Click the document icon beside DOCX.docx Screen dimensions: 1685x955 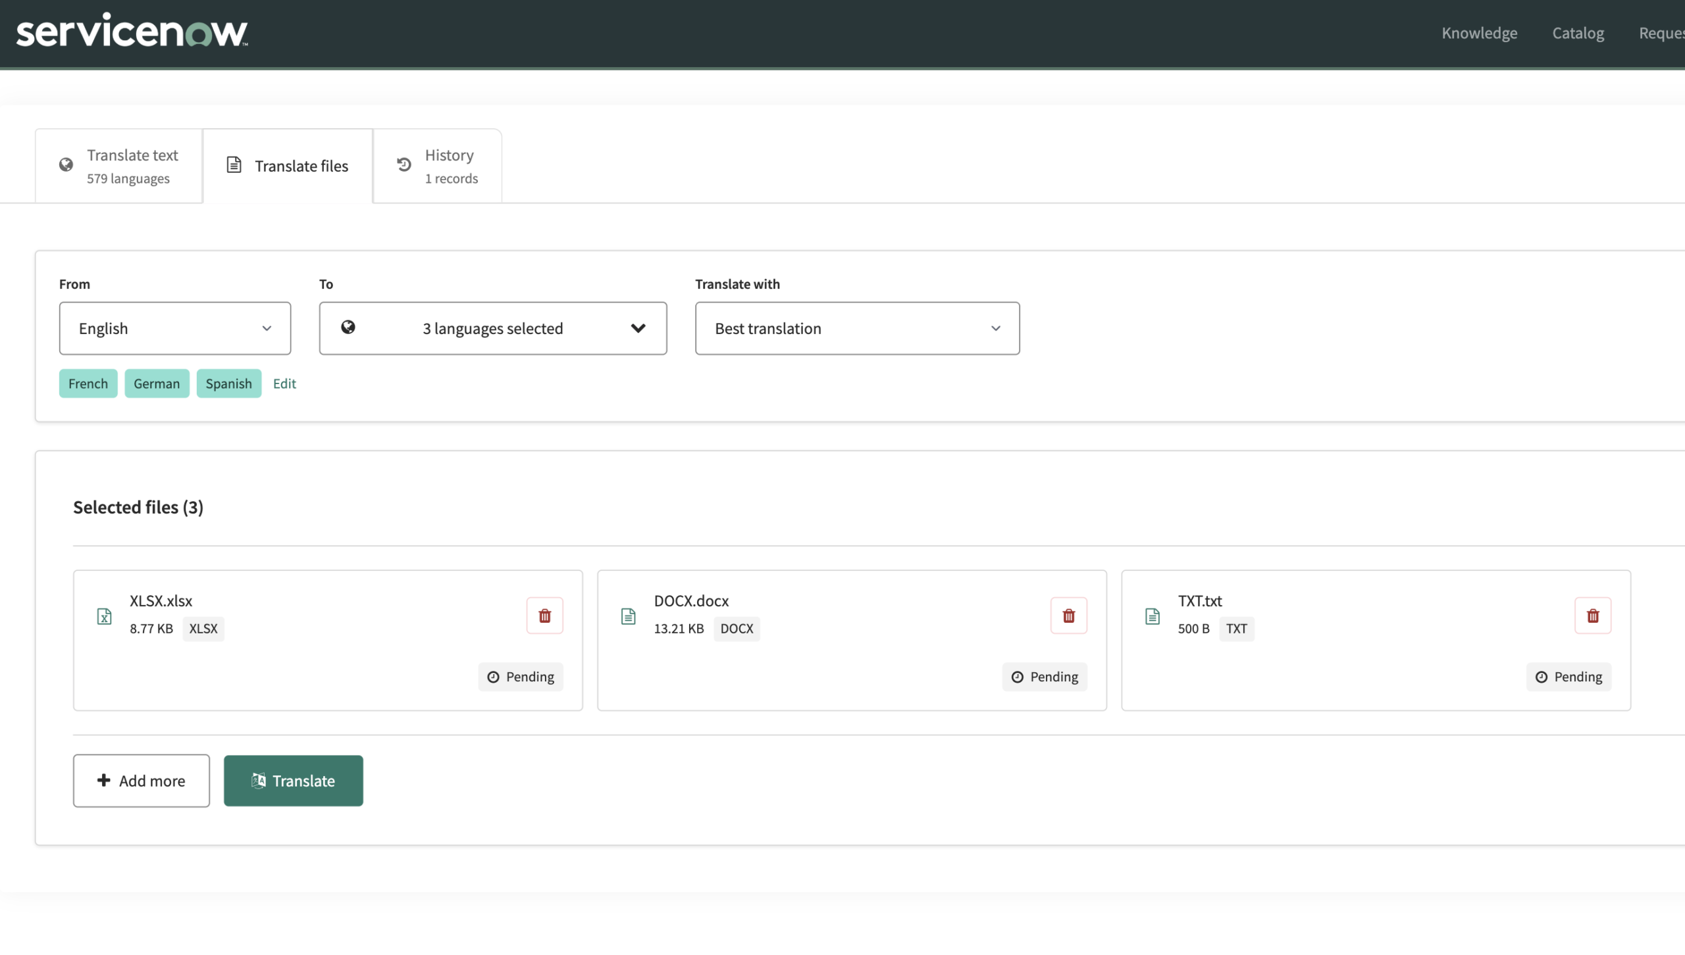[x=628, y=616]
